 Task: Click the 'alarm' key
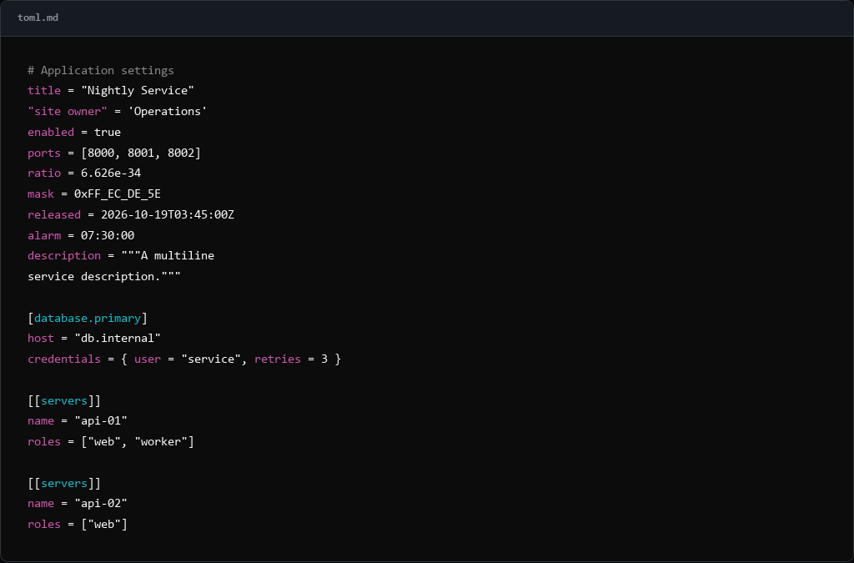click(44, 235)
